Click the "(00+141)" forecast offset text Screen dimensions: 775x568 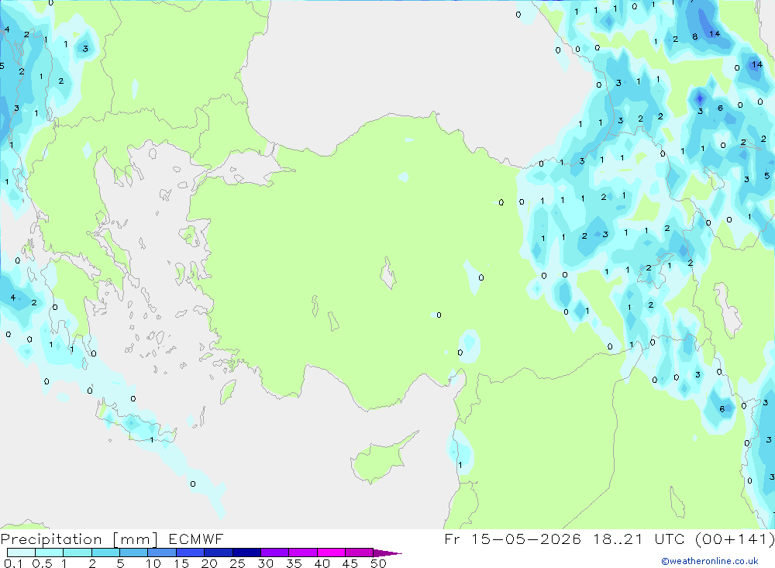735,539
